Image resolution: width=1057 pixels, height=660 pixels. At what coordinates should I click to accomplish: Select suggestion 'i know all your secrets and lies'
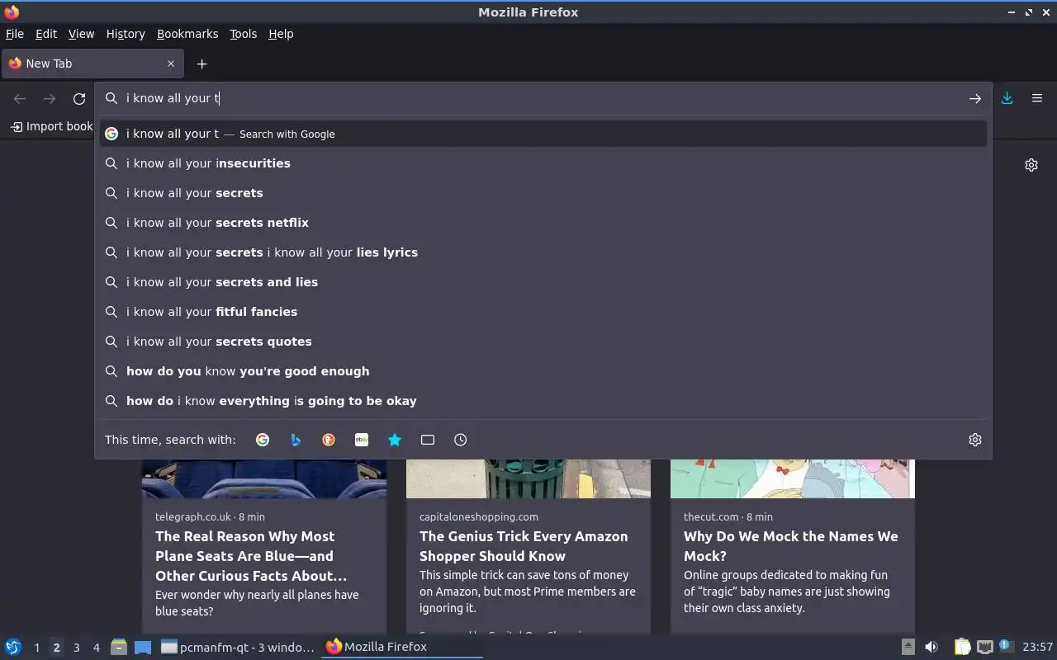[543, 282]
